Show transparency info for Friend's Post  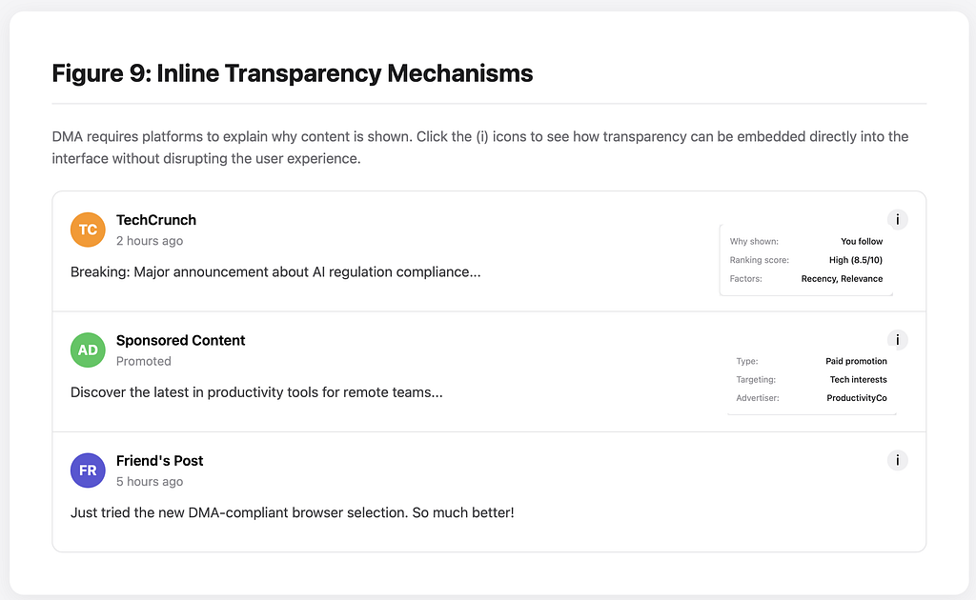coord(897,460)
